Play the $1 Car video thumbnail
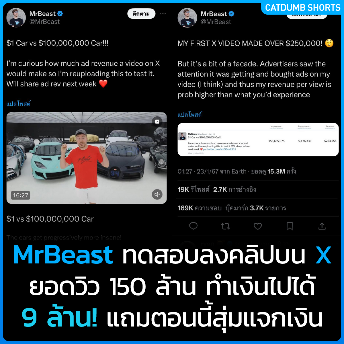Image resolution: width=344 pixels, height=344 pixels. click(x=87, y=158)
